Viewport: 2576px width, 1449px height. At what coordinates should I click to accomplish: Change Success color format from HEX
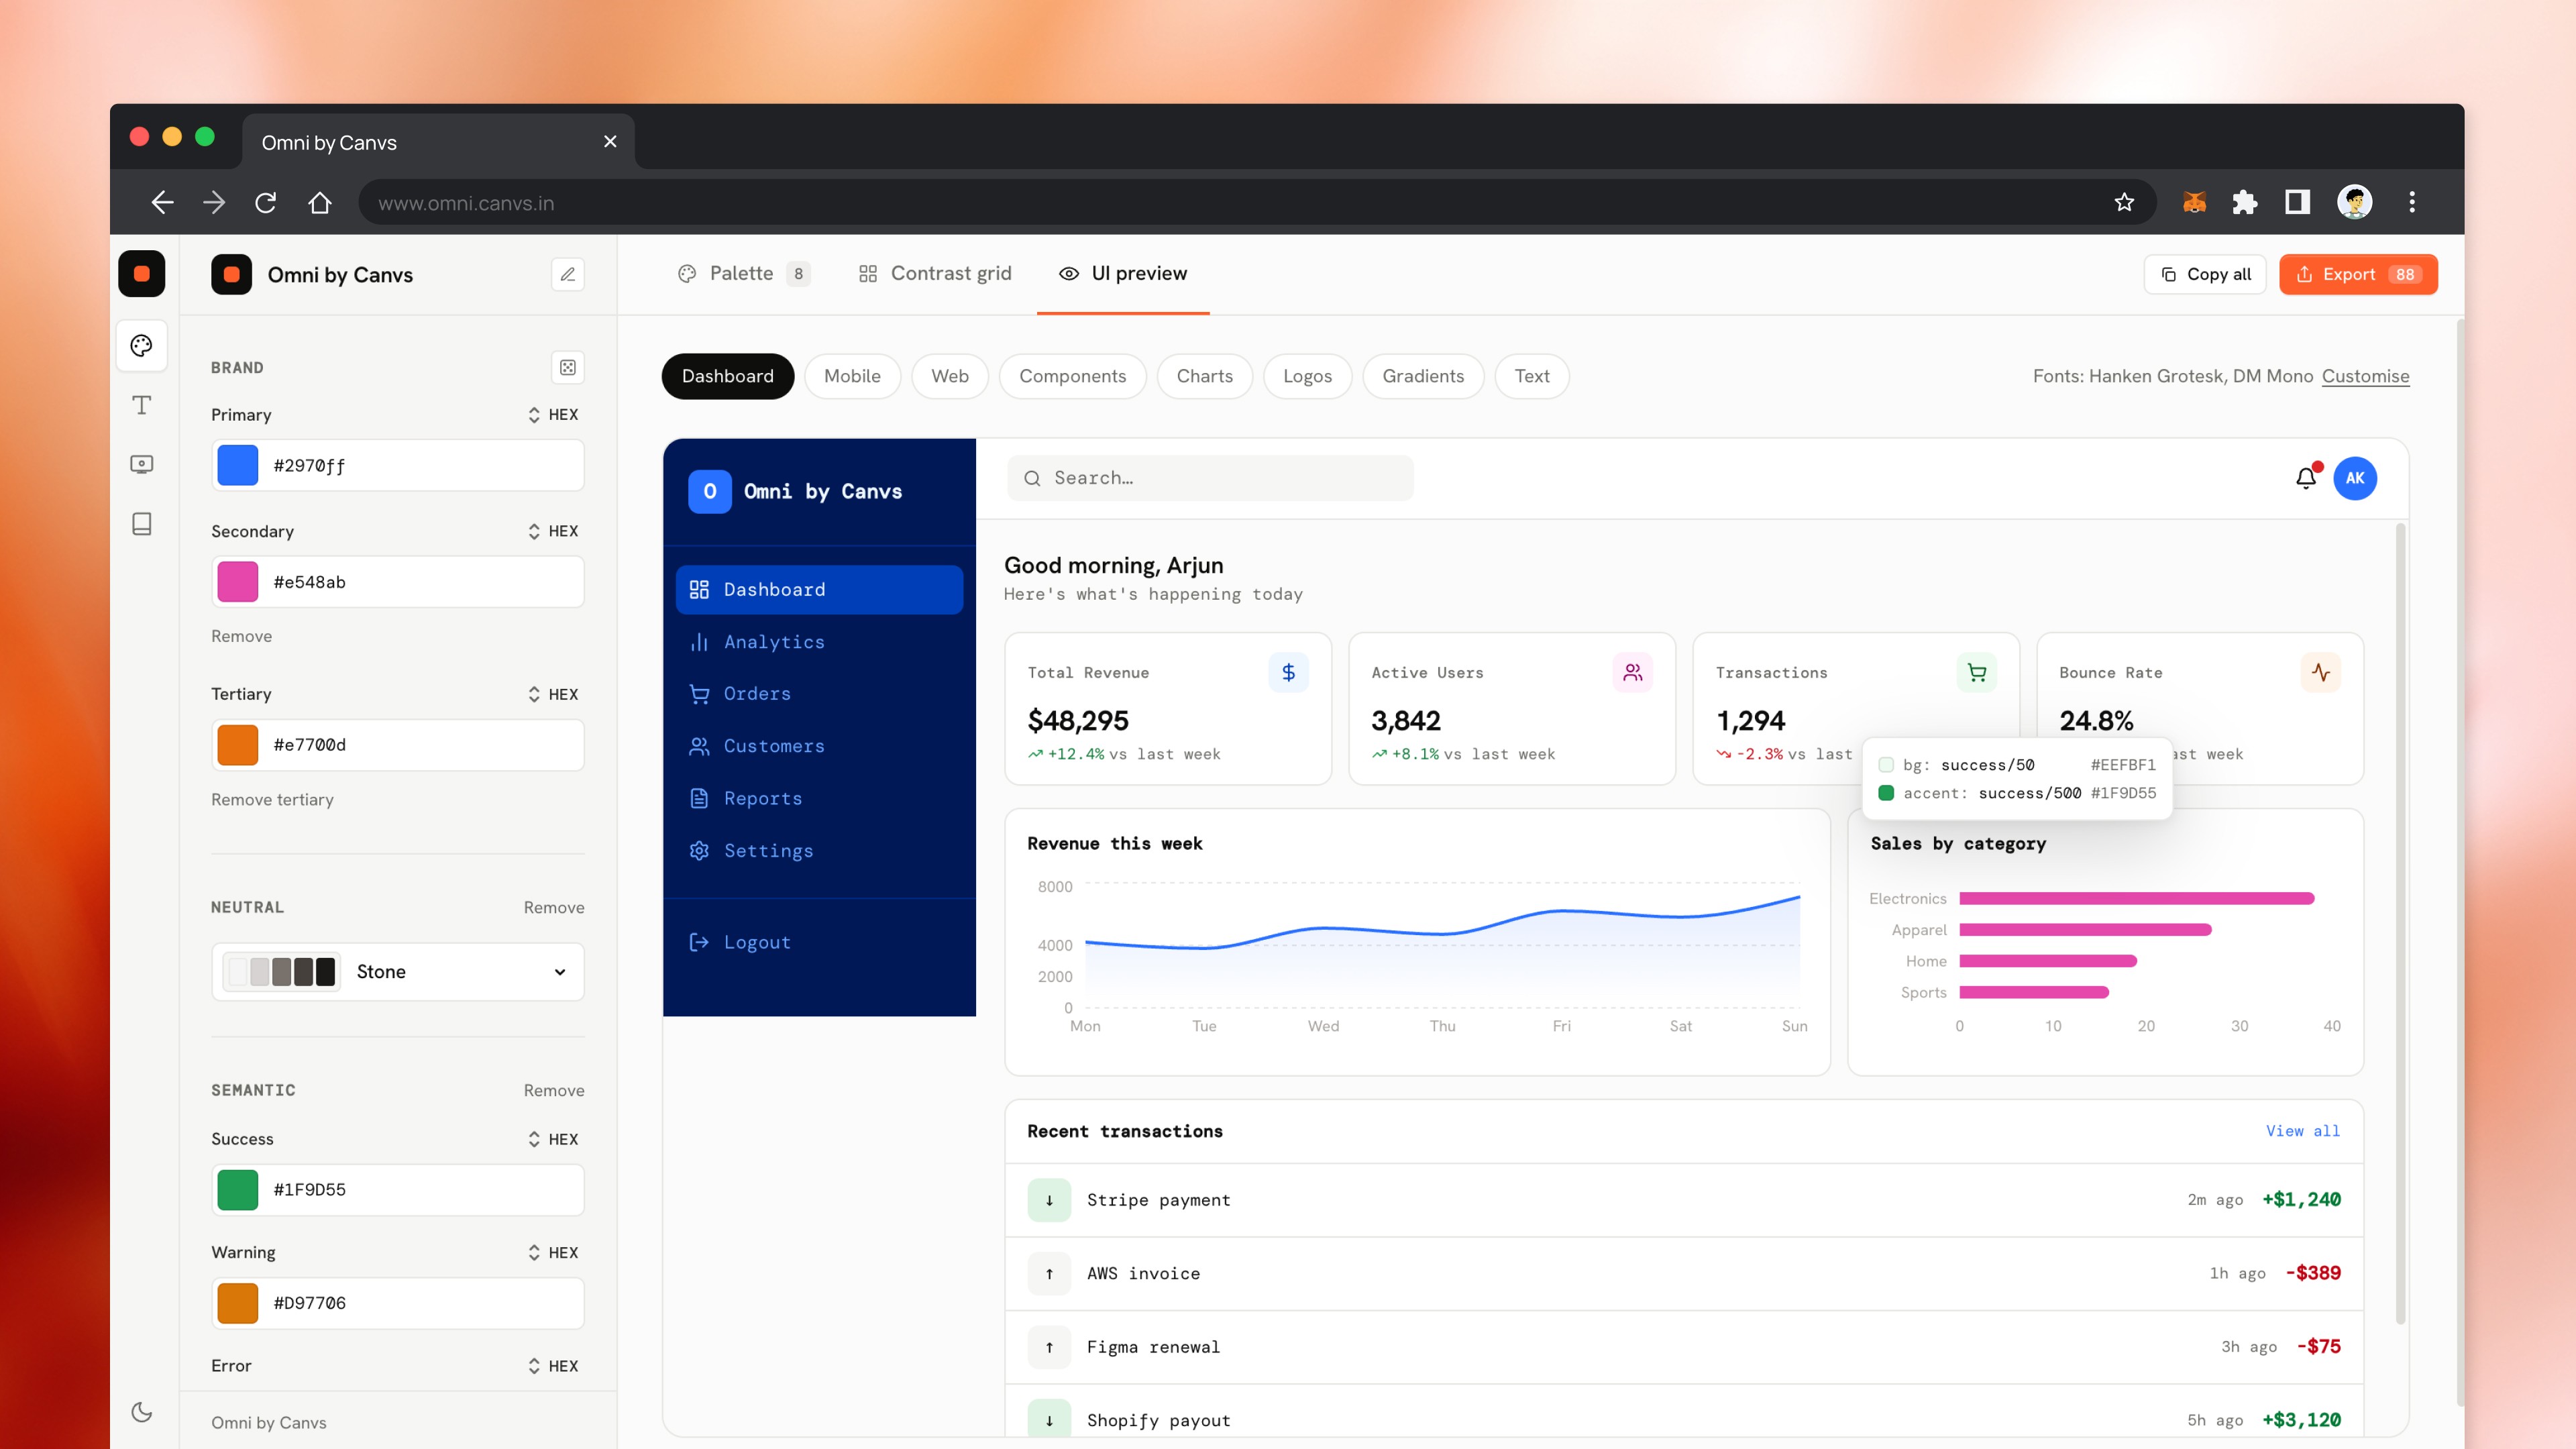tap(553, 1139)
